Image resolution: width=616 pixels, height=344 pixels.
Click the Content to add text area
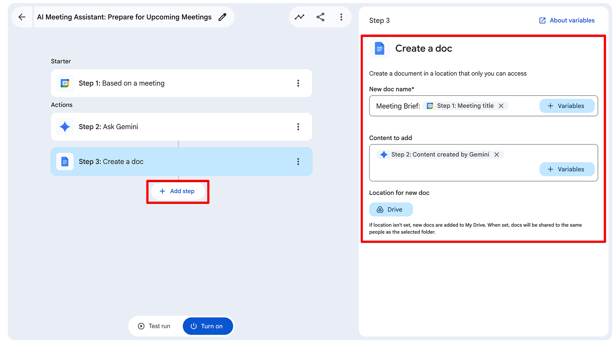point(484,163)
